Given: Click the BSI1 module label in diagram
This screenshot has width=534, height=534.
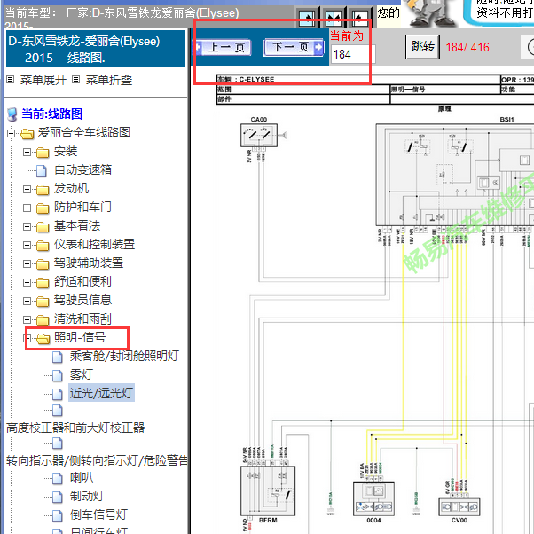Looking at the screenshot, I should click(507, 120).
